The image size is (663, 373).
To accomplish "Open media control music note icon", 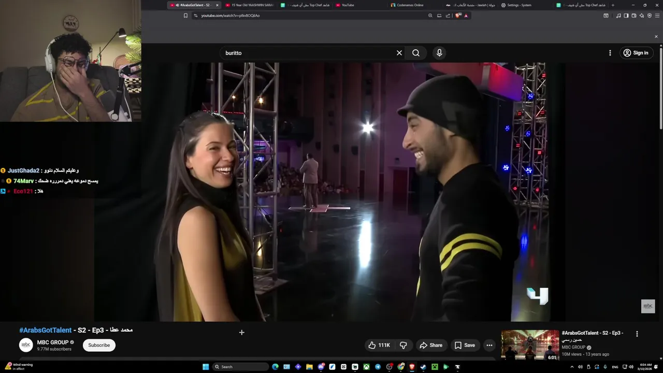I will (x=618, y=16).
